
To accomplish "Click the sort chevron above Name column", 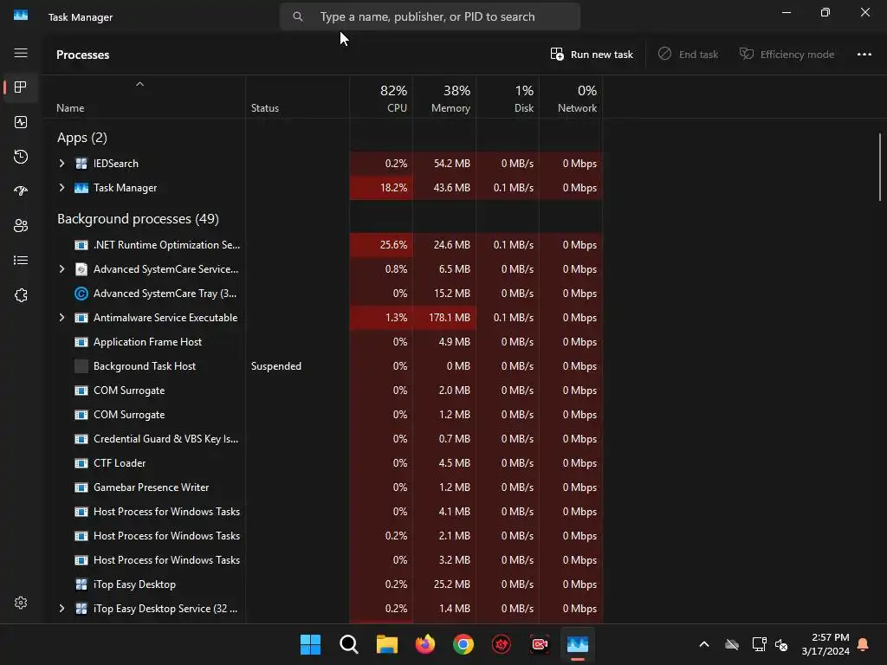I will coord(139,84).
